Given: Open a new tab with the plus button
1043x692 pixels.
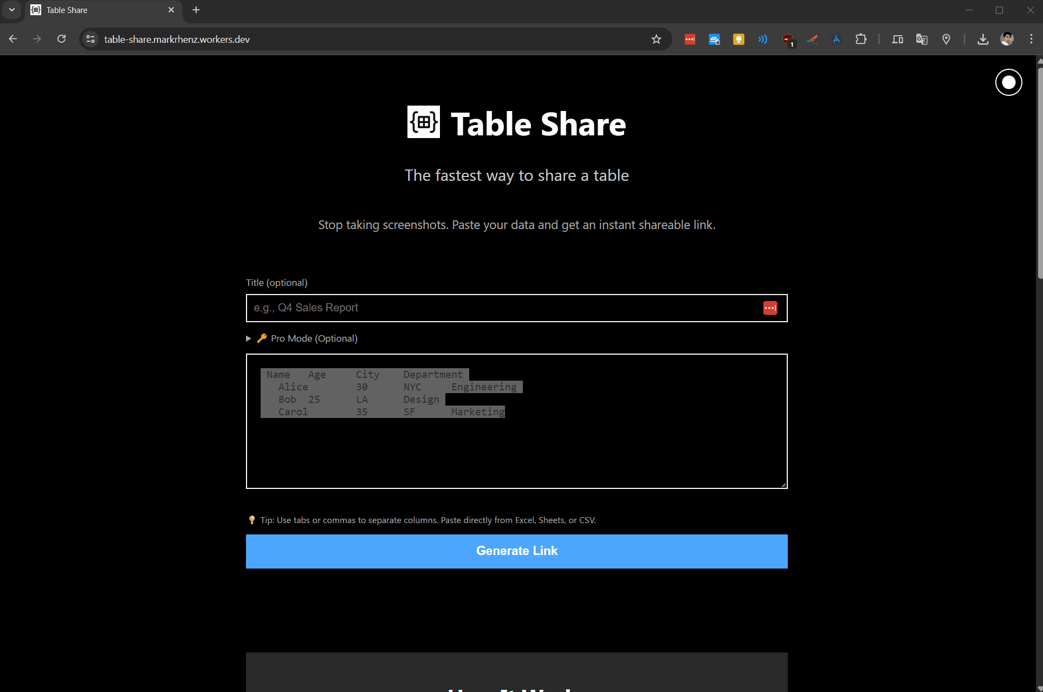Looking at the screenshot, I should (x=196, y=10).
